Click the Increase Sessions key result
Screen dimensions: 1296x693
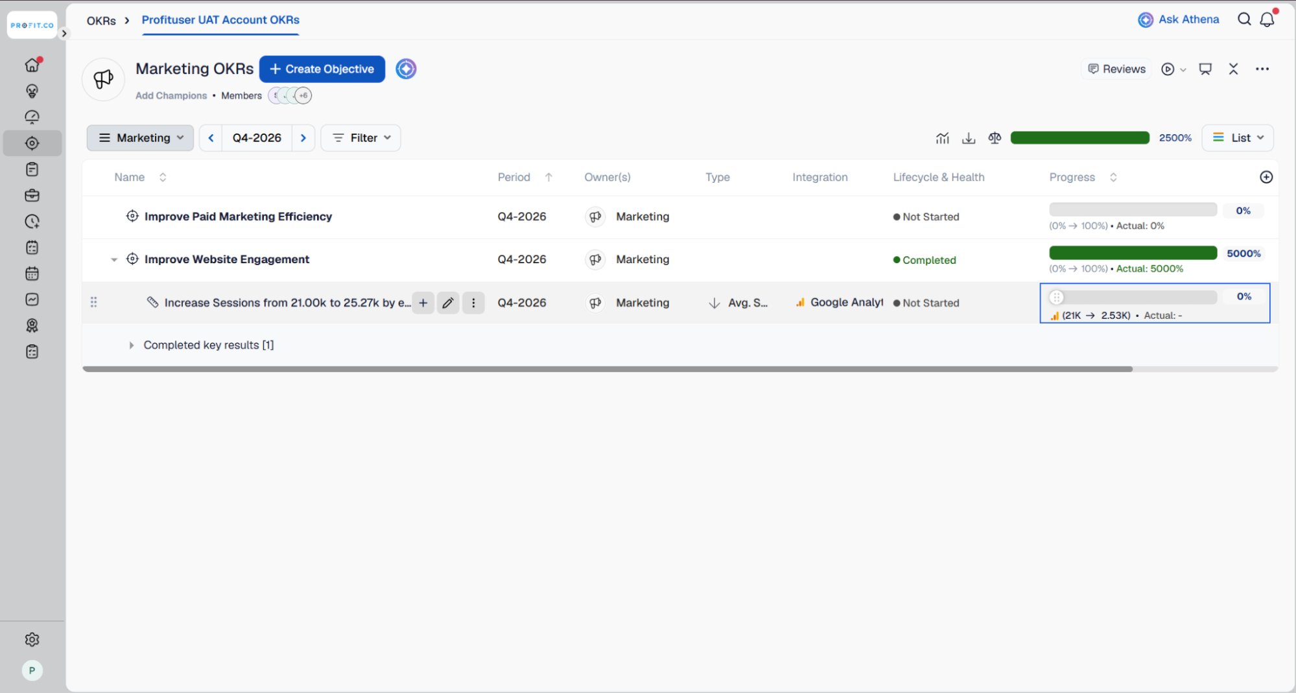[287, 303]
